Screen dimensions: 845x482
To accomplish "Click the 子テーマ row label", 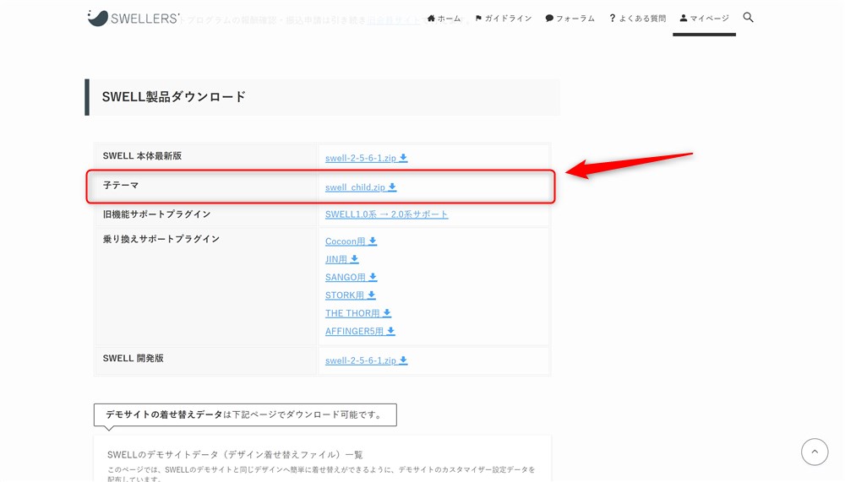I will [121, 185].
